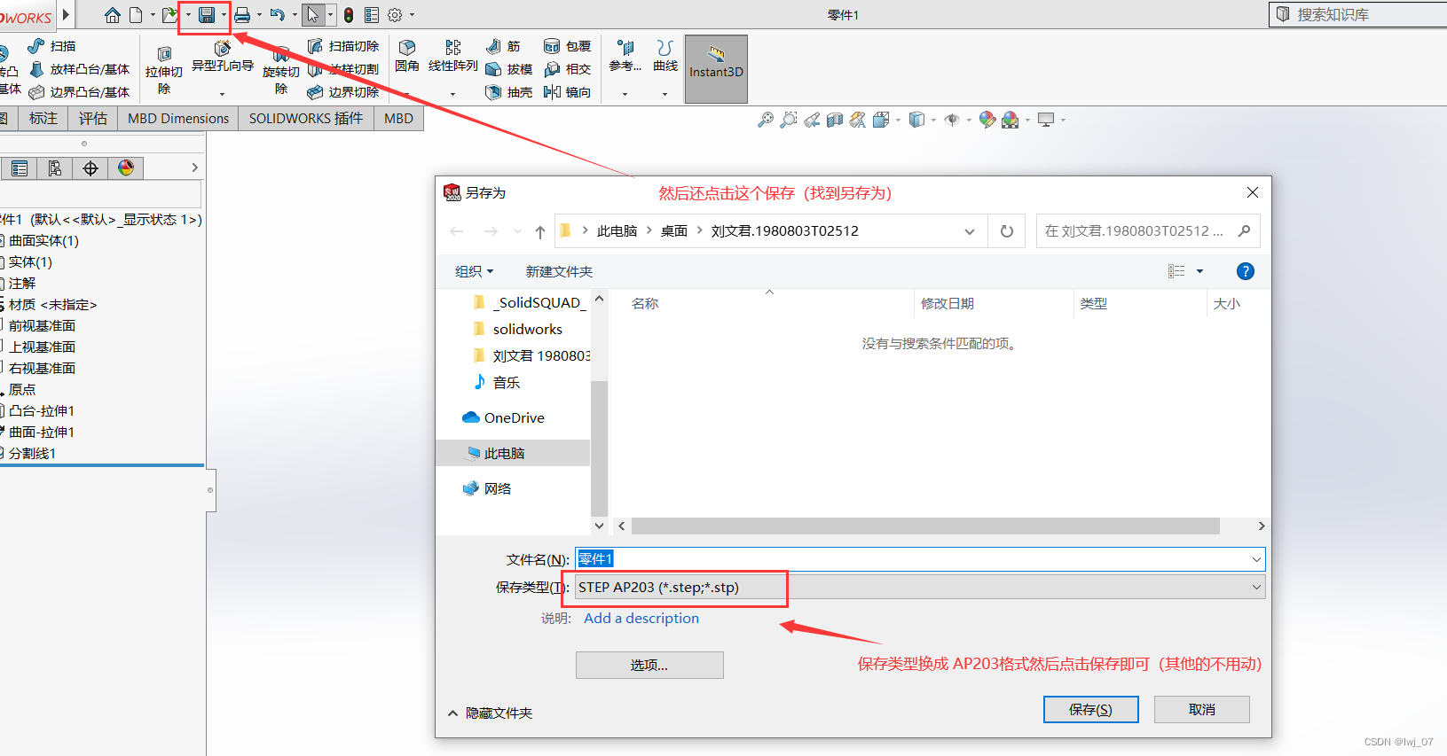The height and width of the screenshot is (756, 1447).
Task: Open the address bar path history dropdown
Action: (970, 231)
